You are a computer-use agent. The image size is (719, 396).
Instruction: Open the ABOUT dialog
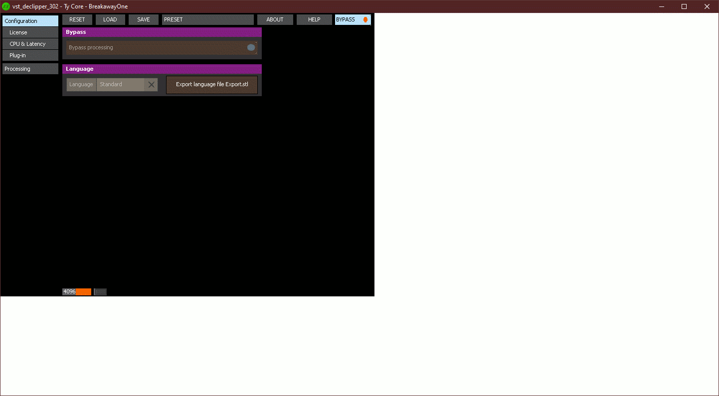(275, 19)
